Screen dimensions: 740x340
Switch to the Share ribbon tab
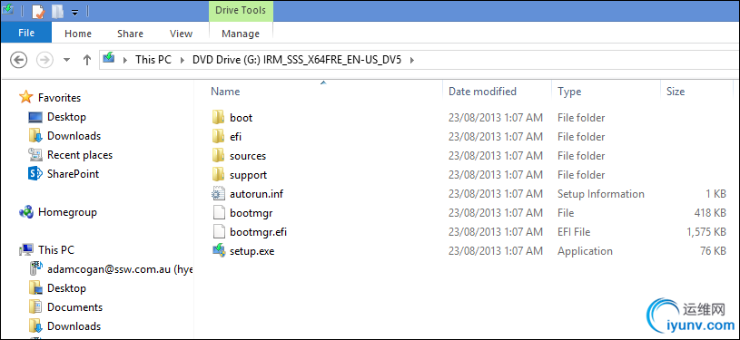point(130,34)
